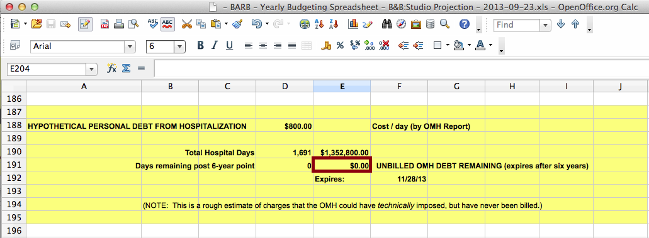Show the Draw Functions toolbar

[367, 24]
